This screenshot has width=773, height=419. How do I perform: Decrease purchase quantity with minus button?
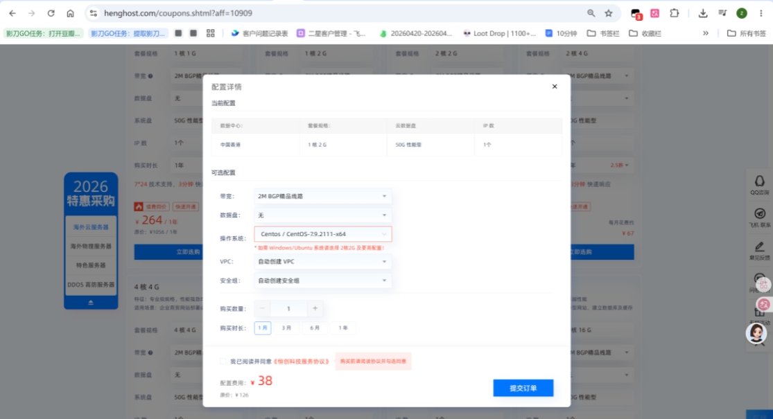click(x=262, y=309)
